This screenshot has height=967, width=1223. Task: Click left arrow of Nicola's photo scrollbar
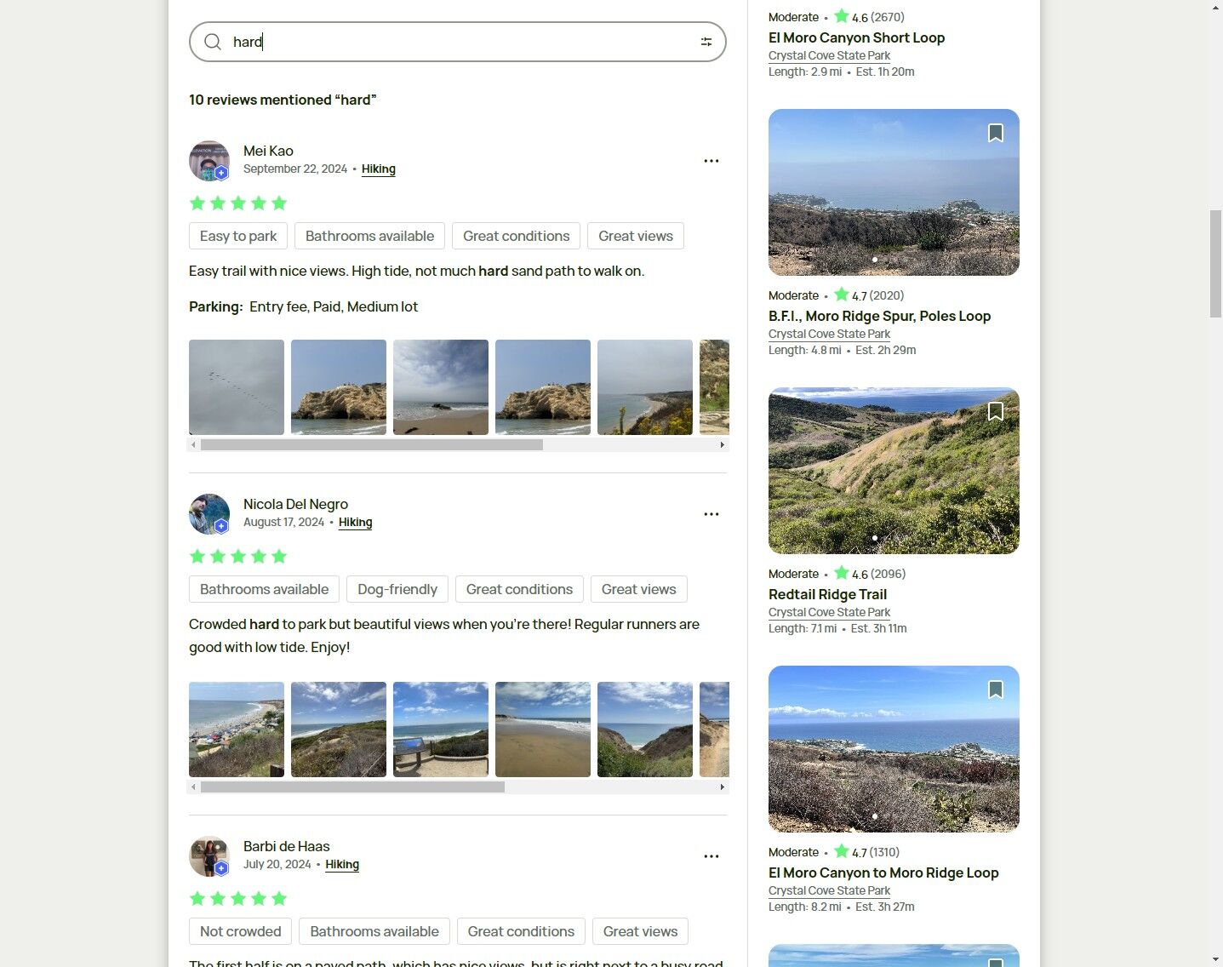coord(193,787)
